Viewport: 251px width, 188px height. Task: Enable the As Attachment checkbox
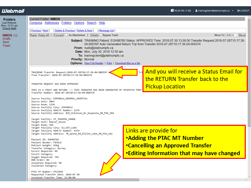pyautogui.click(x=66, y=35)
